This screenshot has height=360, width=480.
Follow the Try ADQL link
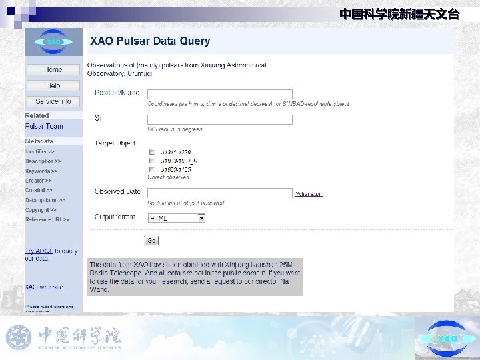pos(39,251)
